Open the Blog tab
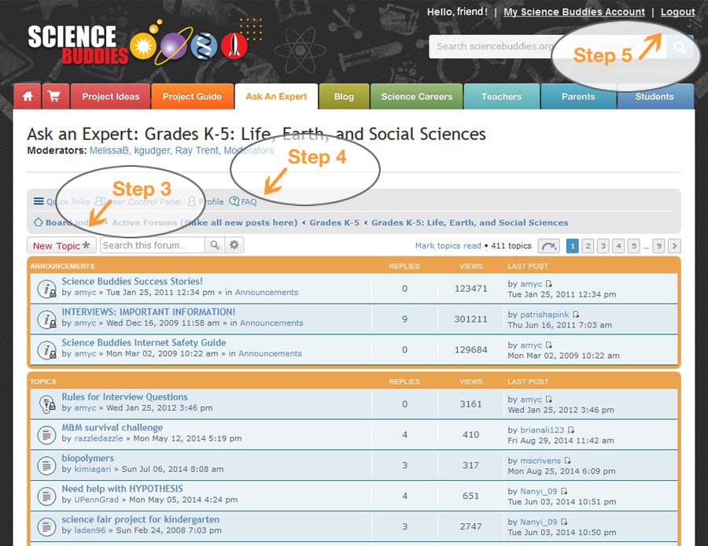Image resolution: width=708 pixels, height=546 pixels. (x=344, y=96)
